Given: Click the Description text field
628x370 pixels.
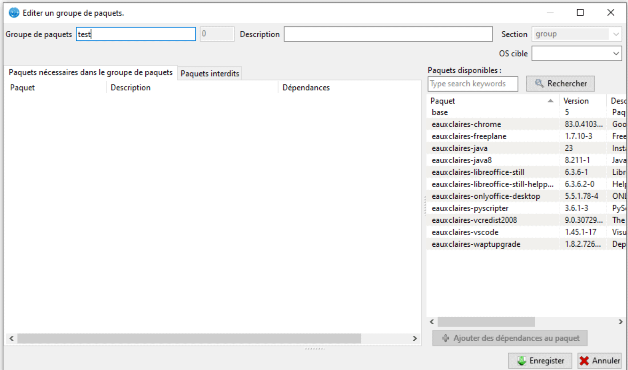Looking at the screenshot, I should (x=388, y=34).
